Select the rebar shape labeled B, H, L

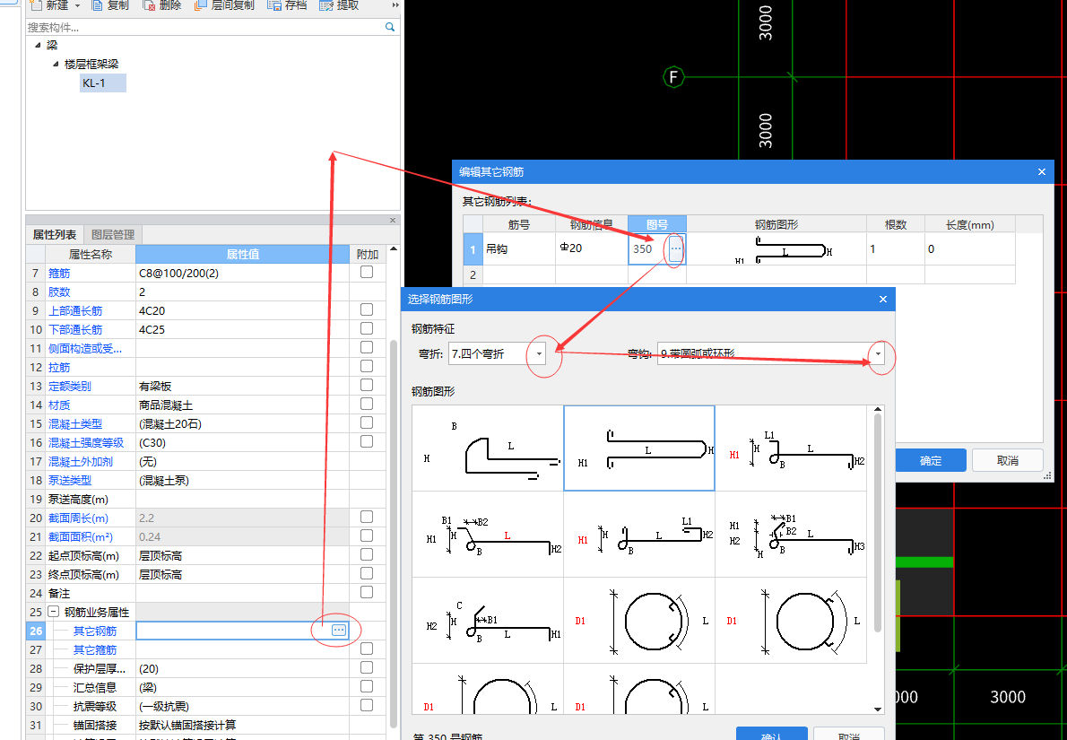click(x=488, y=448)
